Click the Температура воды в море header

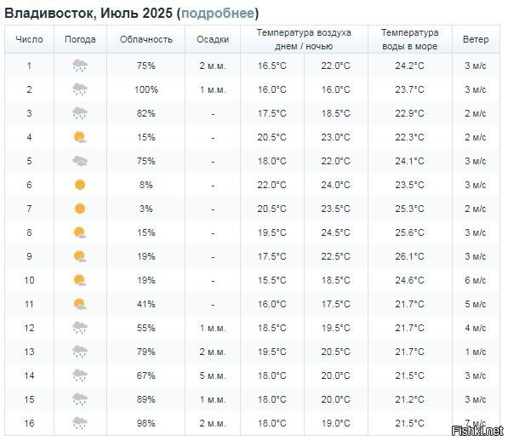point(409,39)
